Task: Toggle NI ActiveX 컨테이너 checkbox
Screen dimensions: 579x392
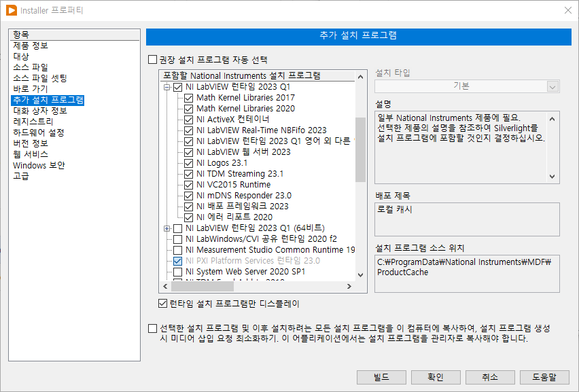Action: 189,120
